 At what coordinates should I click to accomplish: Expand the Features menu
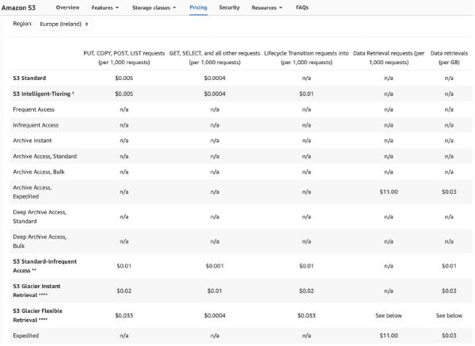coord(105,8)
